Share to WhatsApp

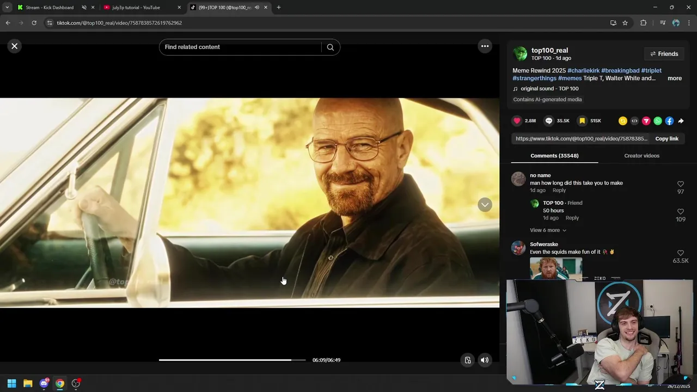coord(658,121)
